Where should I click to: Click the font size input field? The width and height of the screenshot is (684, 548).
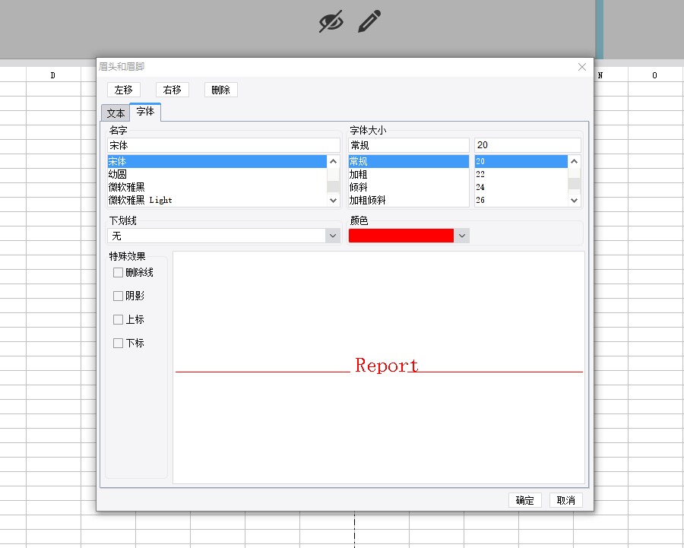point(527,145)
